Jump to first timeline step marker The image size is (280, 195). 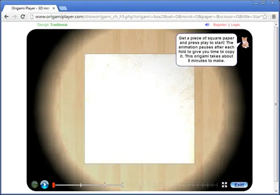coord(81,185)
